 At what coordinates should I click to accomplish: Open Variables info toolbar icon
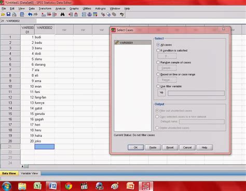coord(54,14)
